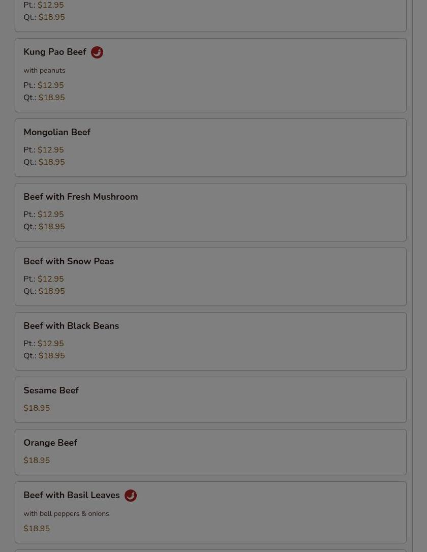Click the Kung Pao Beef quart price
The width and height of the screenshot is (427, 552).
[51, 98]
